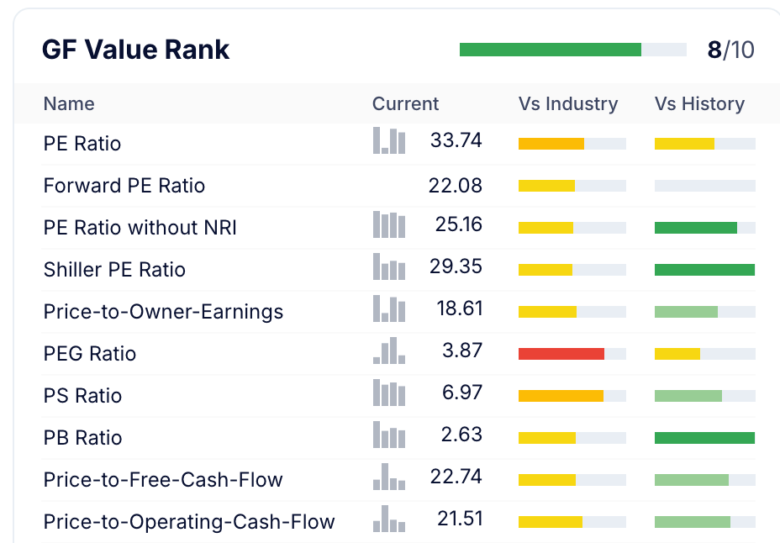Open the PE Ratio without NRI chart icon
Viewport: 780px width, 543px height.
tap(389, 224)
